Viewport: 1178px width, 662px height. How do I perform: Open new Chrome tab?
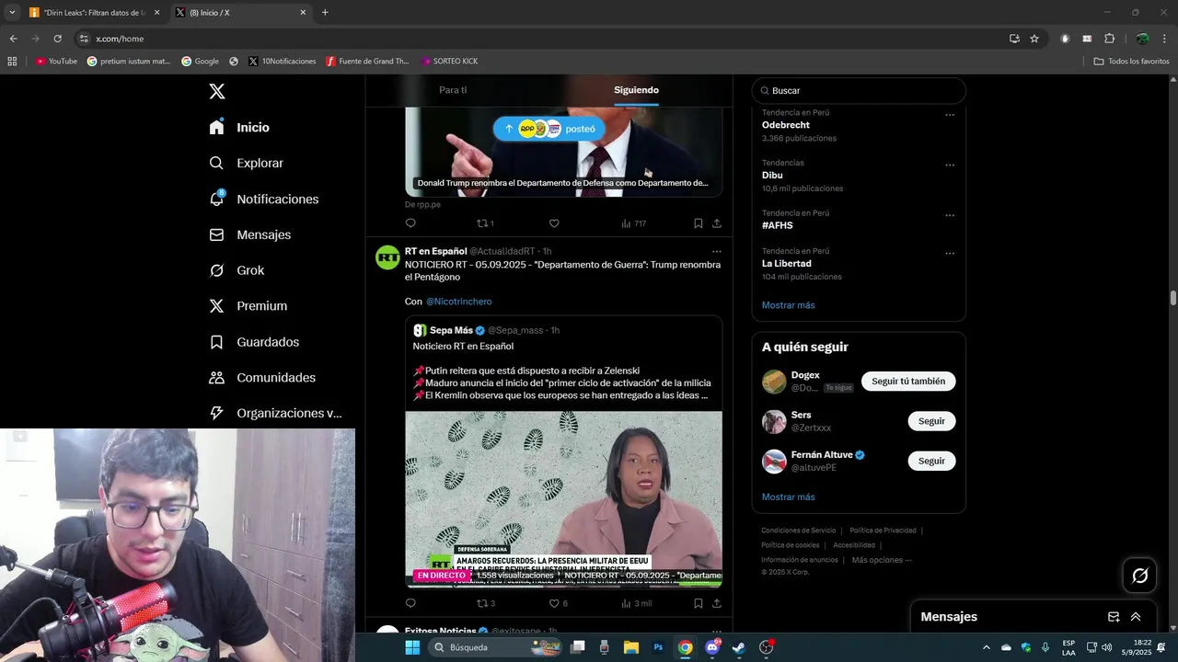click(x=325, y=13)
